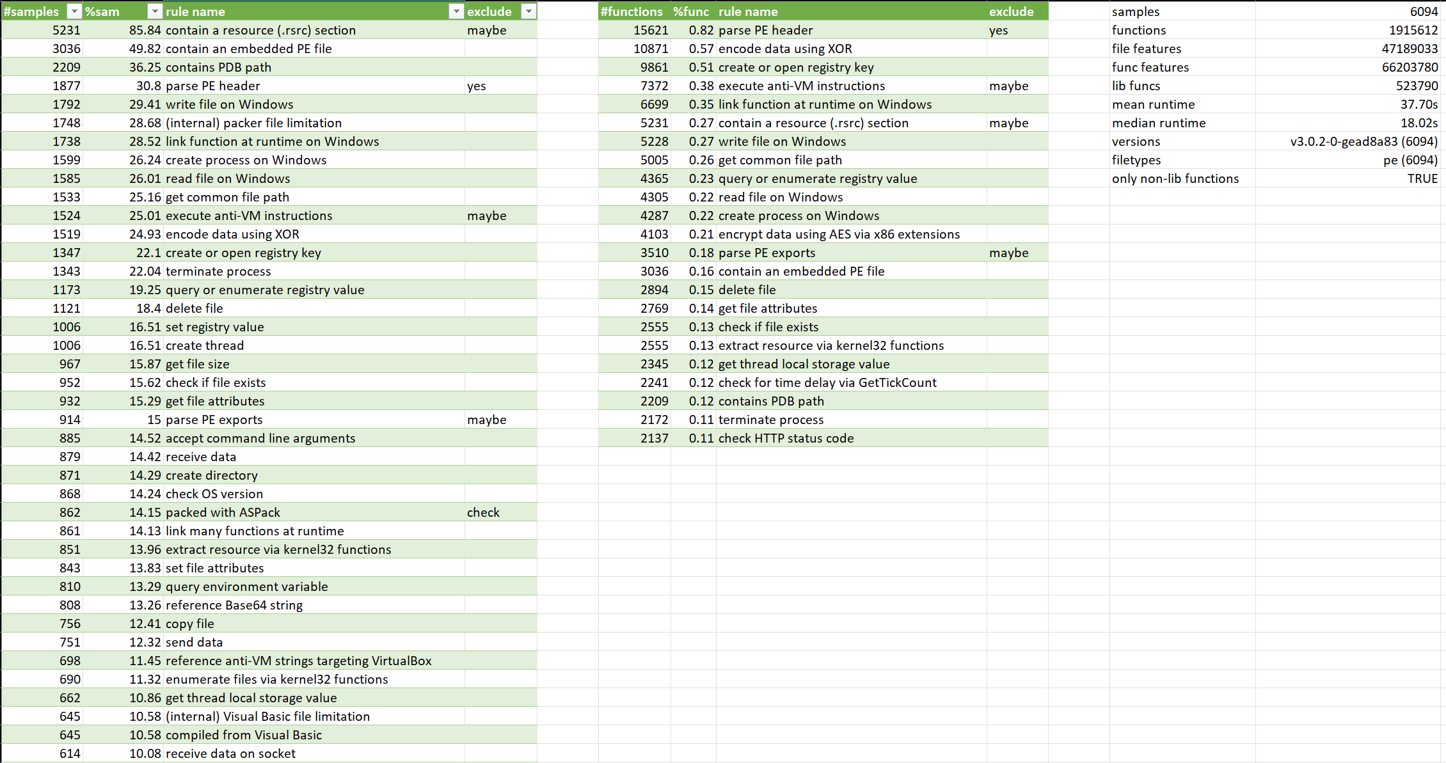Open the exclude column filter dropdown
The image size is (1446, 763).
point(529,11)
